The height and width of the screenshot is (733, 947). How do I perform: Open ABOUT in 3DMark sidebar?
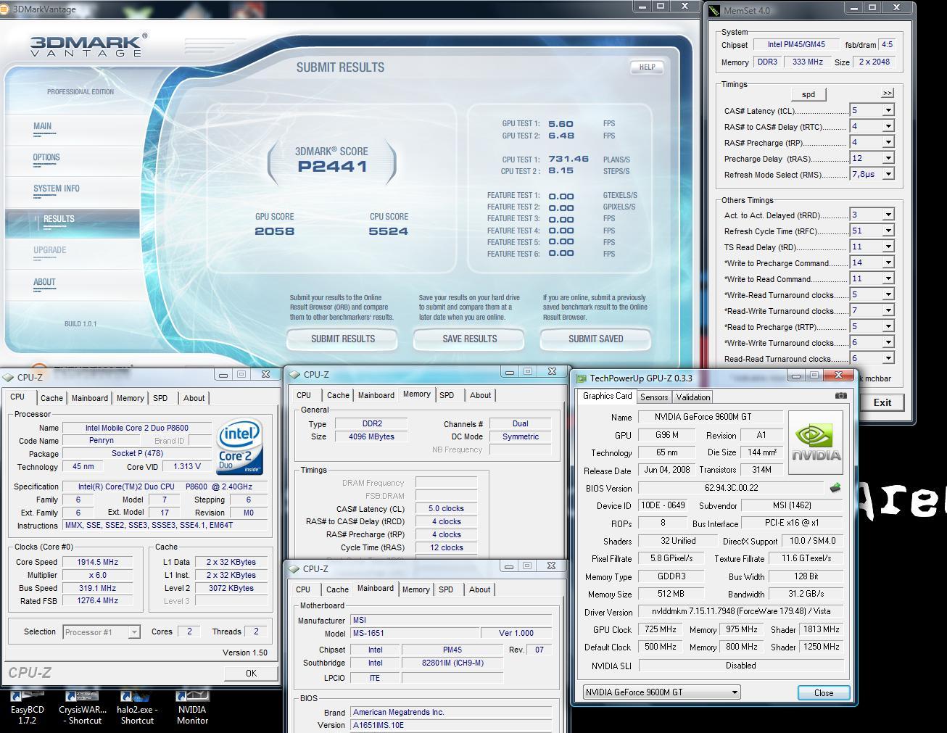(44, 282)
